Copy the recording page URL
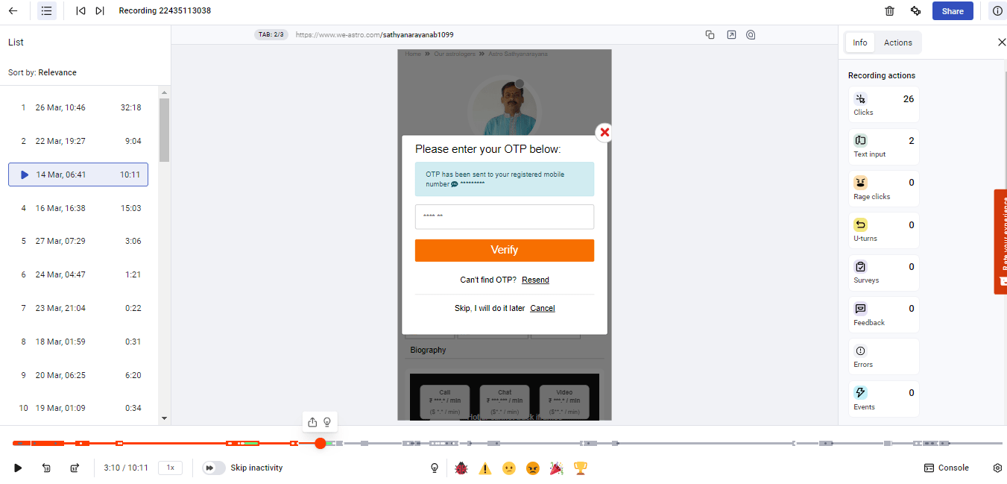Screen dimensions: 1007x484 coord(710,35)
